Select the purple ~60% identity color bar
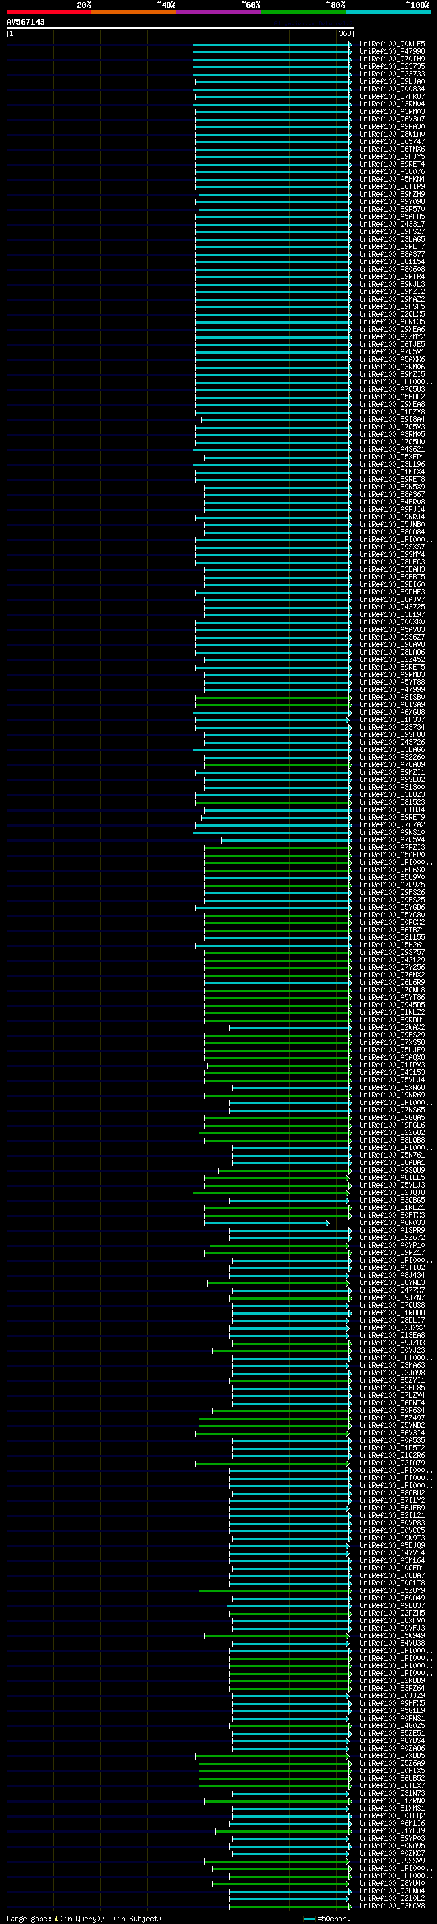Image resolution: width=437 pixels, height=1924 pixels. 218,12
